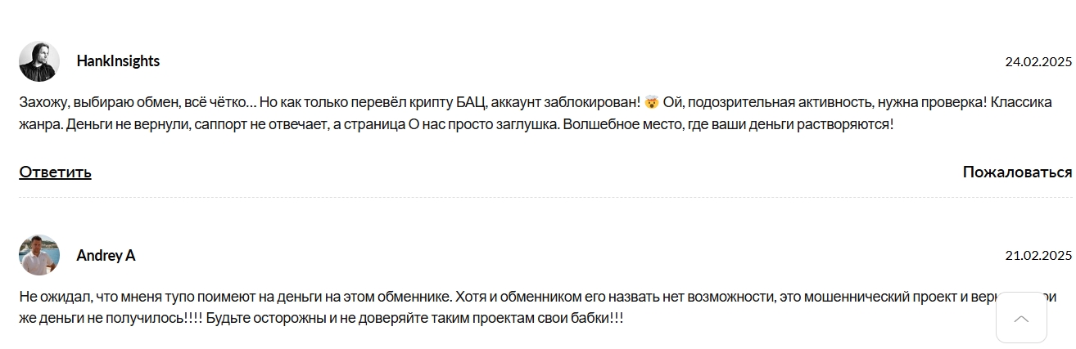Click the 24.02.2025 review date
The width and height of the screenshot is (1076, 349).
click(x=1038, y=61)
